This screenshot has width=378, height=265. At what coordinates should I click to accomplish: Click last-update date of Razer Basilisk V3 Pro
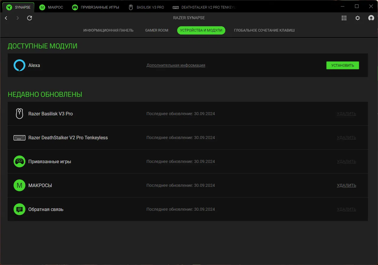tap(181, 114)
